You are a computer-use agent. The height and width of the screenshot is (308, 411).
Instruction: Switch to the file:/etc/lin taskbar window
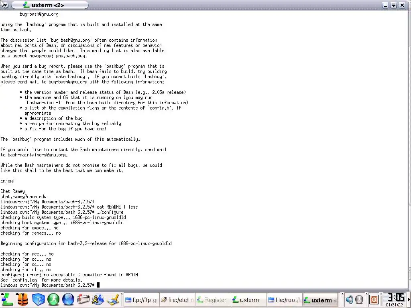[x=177, y=300]
